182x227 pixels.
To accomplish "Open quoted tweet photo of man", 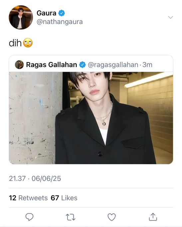I will [x=91, y=118].
